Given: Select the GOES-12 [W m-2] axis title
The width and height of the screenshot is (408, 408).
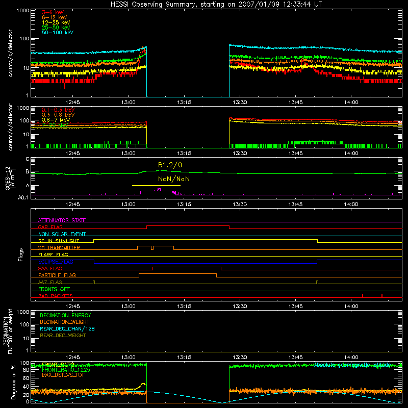Looking at the screenshot, I should [x=10, y=178].
